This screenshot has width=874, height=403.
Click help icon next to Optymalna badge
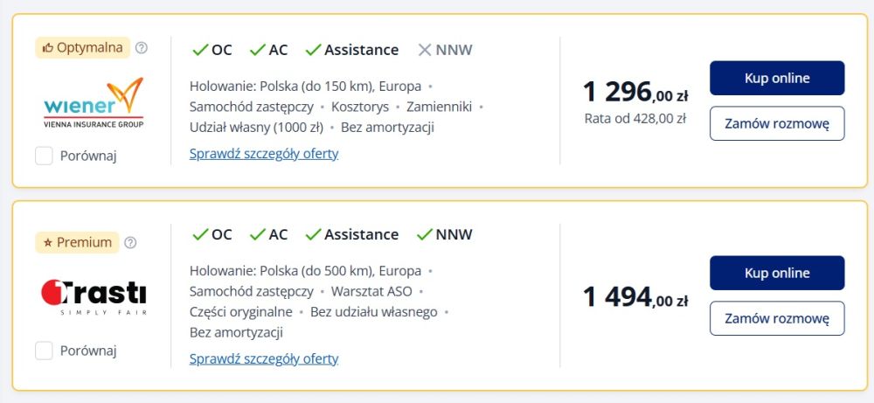pos(142,48)
